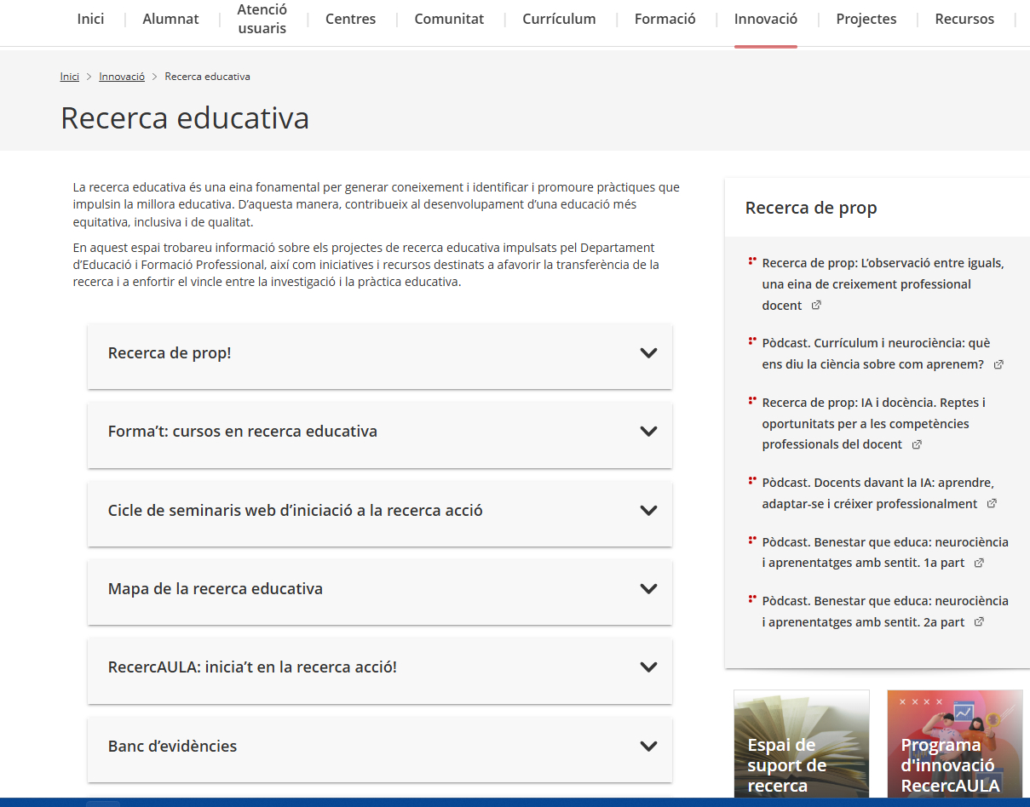
Task: Click external link icon after 'professionals del docent'
Action: pos(917,444)
